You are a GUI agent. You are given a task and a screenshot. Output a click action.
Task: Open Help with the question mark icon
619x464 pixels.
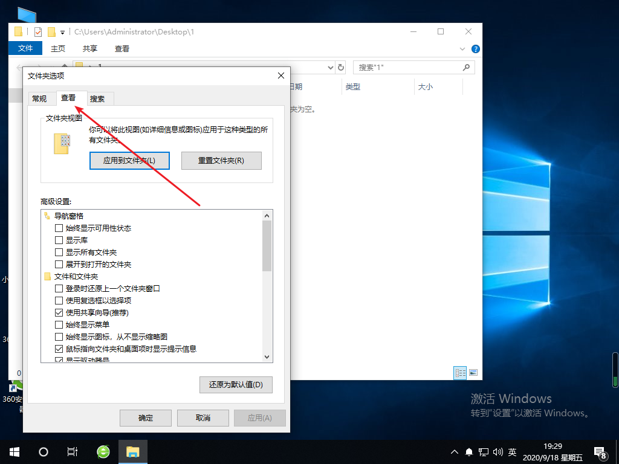[x=475, y=49]
